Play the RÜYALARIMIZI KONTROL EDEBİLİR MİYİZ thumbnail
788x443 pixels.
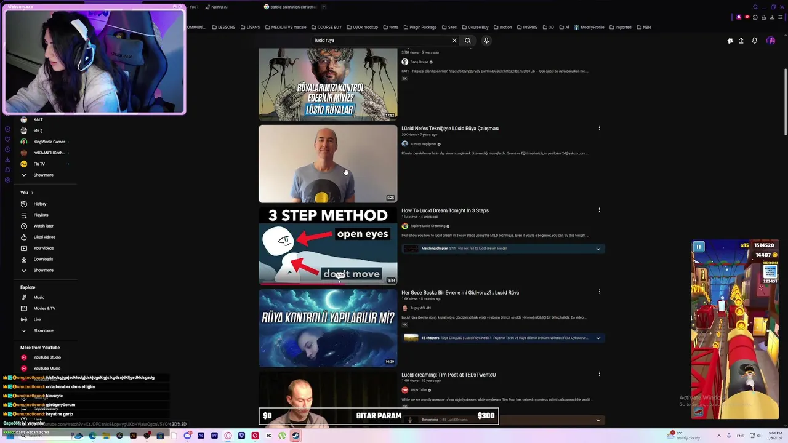(328, 84)
